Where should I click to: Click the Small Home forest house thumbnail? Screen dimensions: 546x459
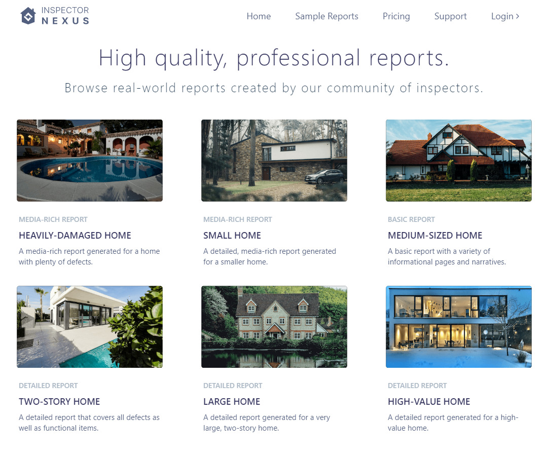[274, 160]
